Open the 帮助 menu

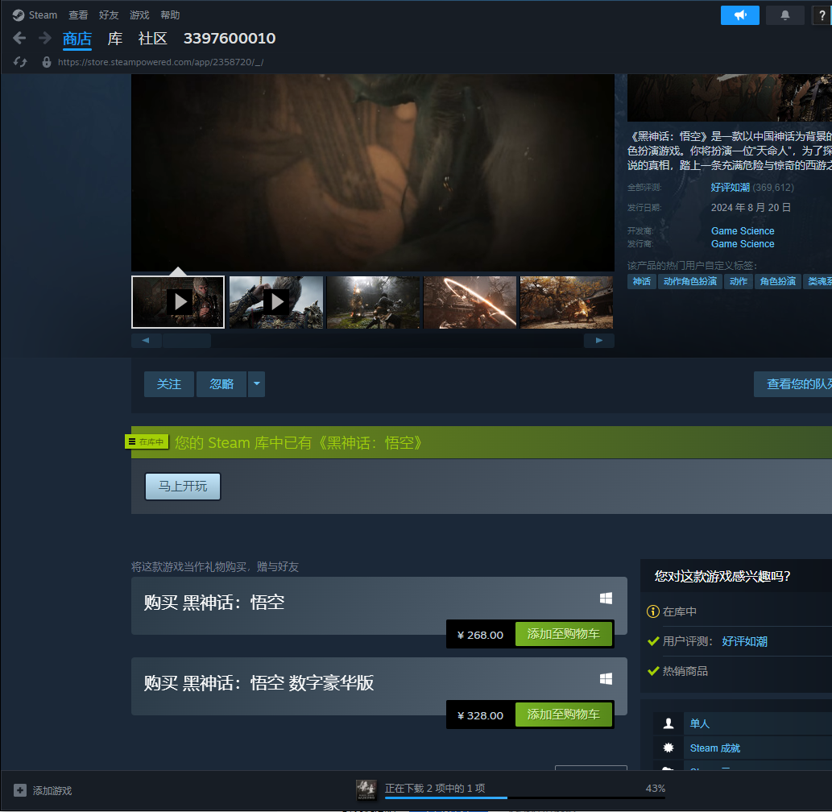point(170,15)
